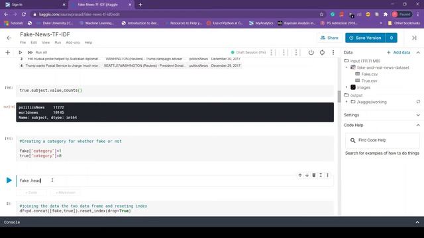Open the paused Chrome profile button
The image size is (424, 238).
click(402, 15)
